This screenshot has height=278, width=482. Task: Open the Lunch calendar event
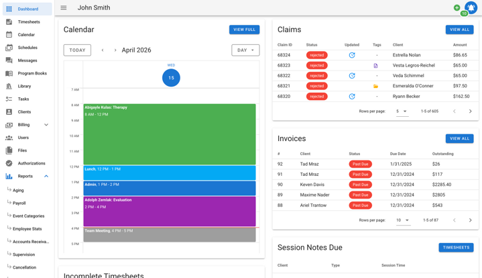point(170,173)
